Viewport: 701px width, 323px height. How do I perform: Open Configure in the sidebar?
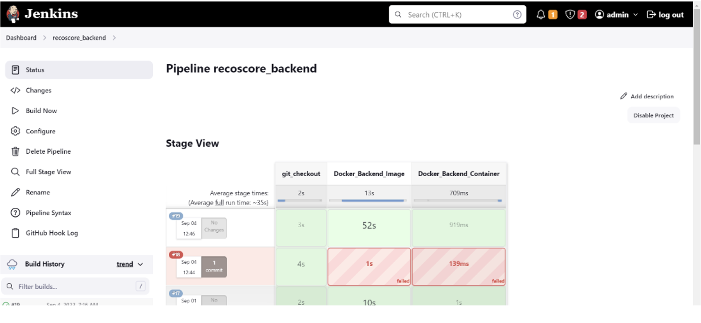79,131
